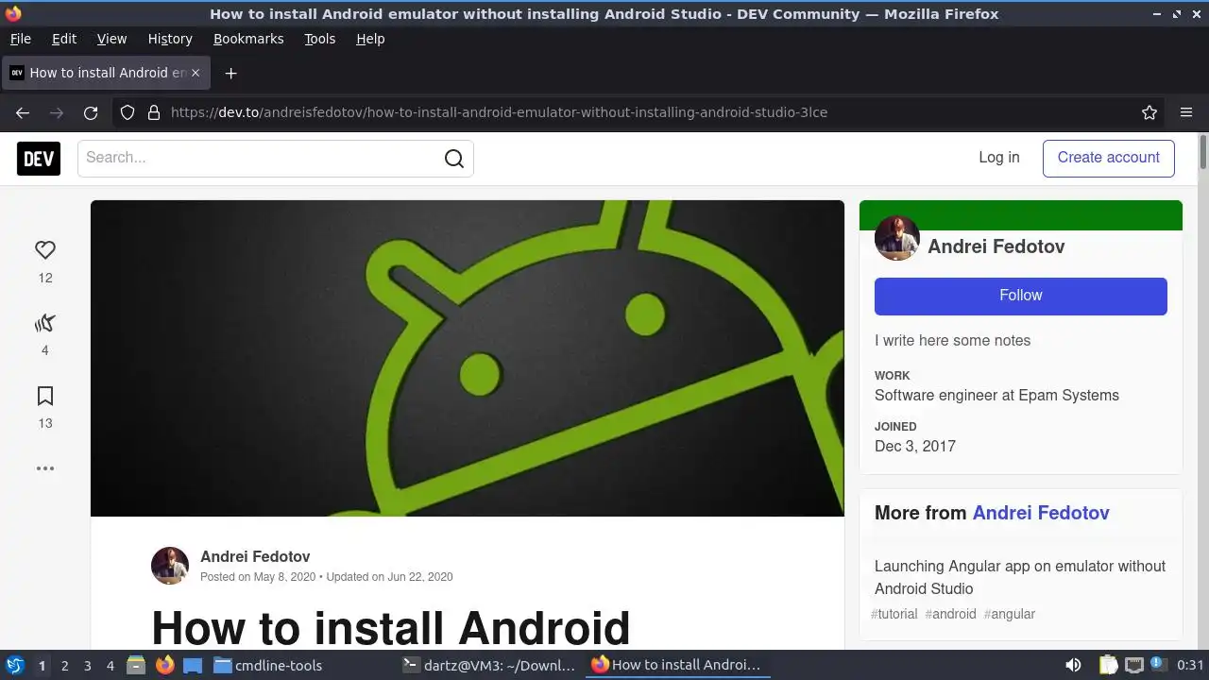Click the network tray icon

[1133, 666]
